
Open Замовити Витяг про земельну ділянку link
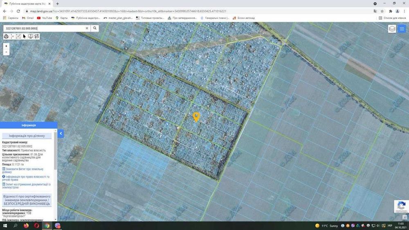(x=22, y=171)
